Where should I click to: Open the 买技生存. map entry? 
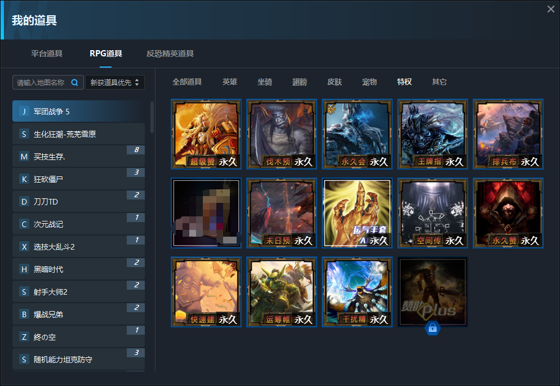click(x=78, y=157)
